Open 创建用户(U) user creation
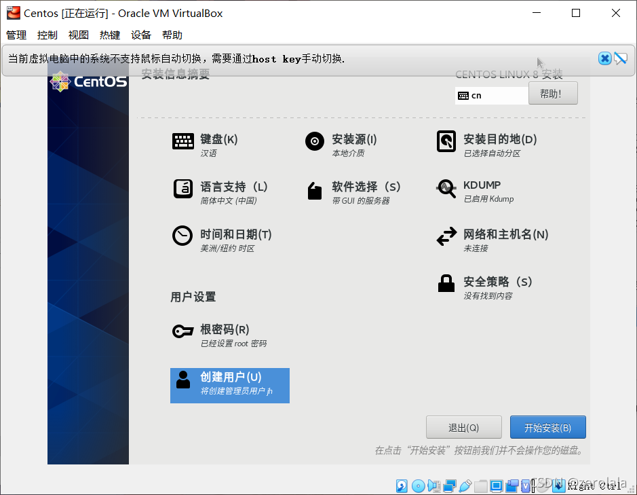The width and height of the screenshot is (637, 495). click(230, 386)
